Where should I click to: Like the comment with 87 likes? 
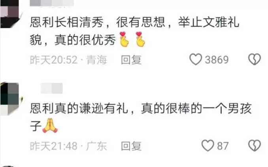point(208,146)
